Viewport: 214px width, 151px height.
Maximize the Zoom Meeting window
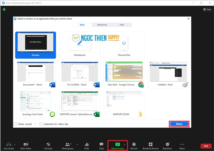[201, 3]
